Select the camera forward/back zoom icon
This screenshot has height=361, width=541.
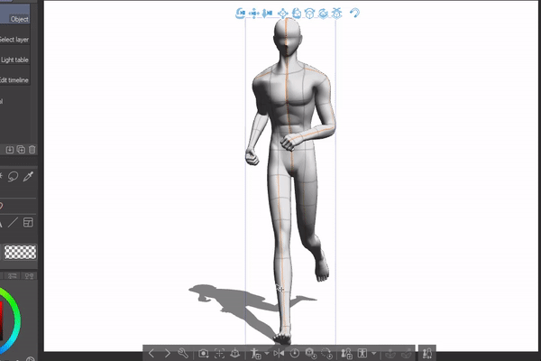267,14
